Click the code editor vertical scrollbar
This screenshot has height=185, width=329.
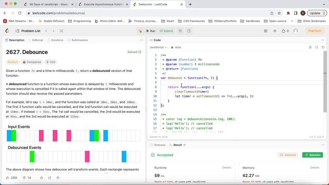[325, 82]
